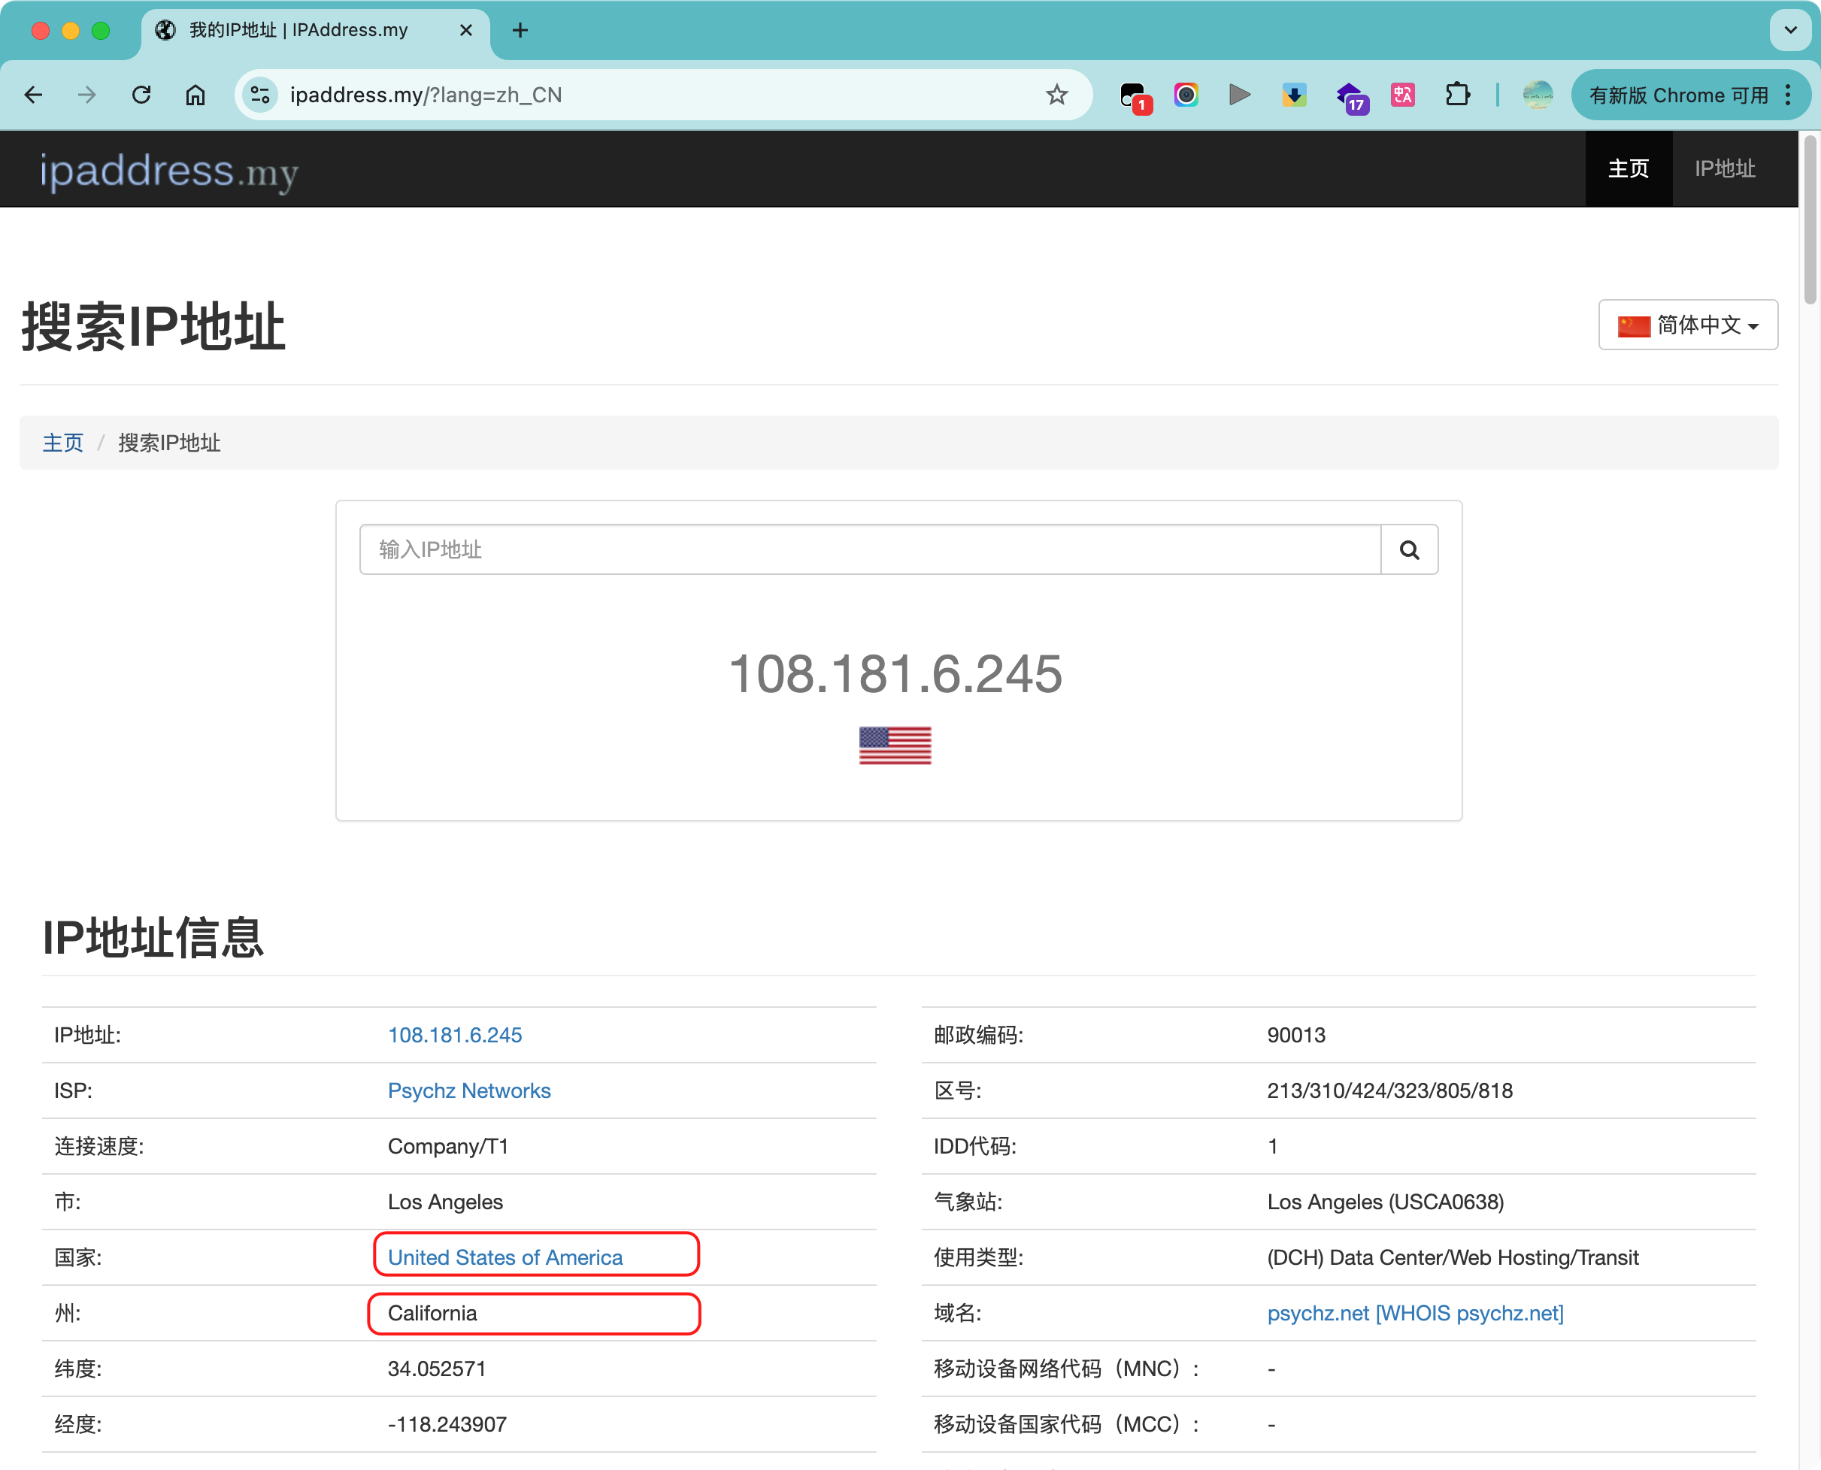Open the Chrome three-dot menu
The width and height of the screenshot is (1821, 1470).
(1788, 95)
